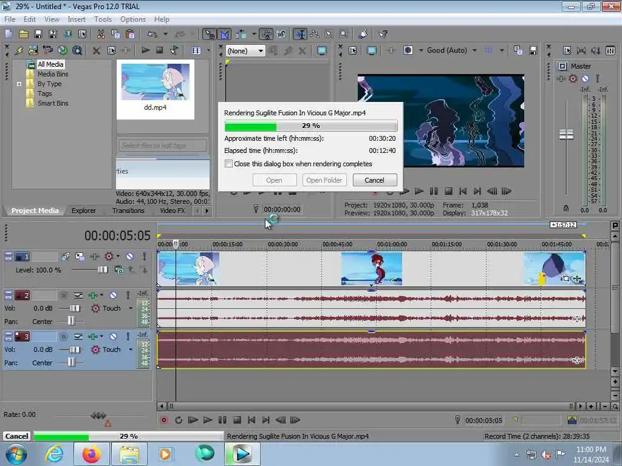Click Split Screen View icon in preview toolbar
Image resolution: width=622 pixels, height=466 pixels.
(x=408, y=50)
